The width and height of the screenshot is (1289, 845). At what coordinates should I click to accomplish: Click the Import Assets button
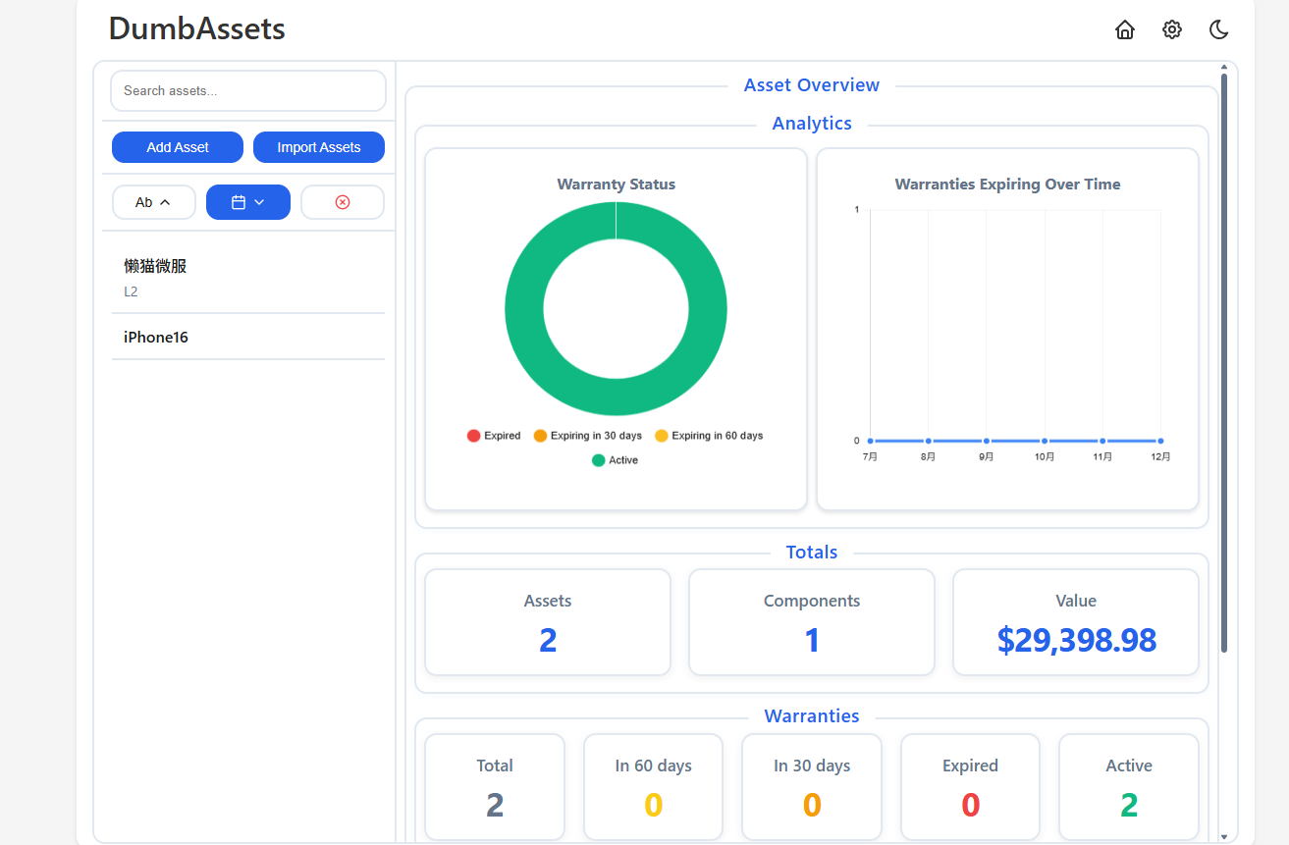319,147
